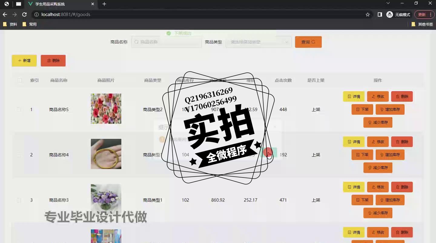Click the browser update button

(422, 14)
